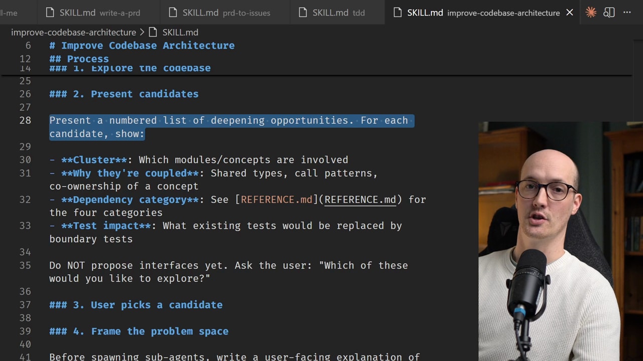Click '**Why they're coupled**' bullet text
The image size is (643, 361).
(130, 173)
